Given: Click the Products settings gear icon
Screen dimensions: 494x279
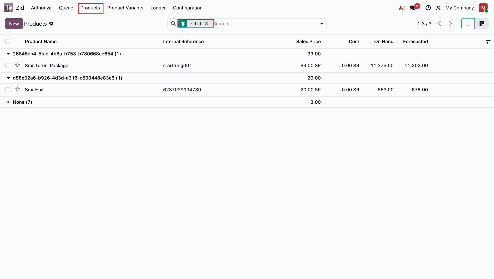Looking at the screenshot, I should click(x=51, y=24).
